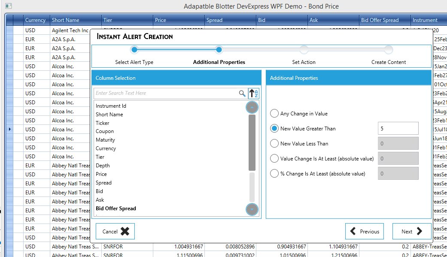
Task: Go to the Create Content wizard step
Action: [x=388, y=49]
